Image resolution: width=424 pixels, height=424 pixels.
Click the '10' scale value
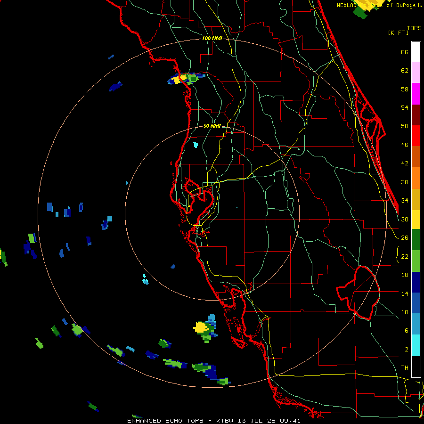(405, 312)
